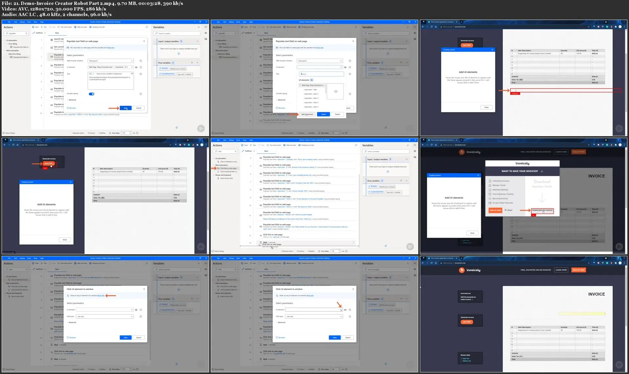Collapse 'Mouse and keyboard' group in dialog-free window's Actions pane
The height and width of the screenshot is (374, 629).
coord(214,175)
